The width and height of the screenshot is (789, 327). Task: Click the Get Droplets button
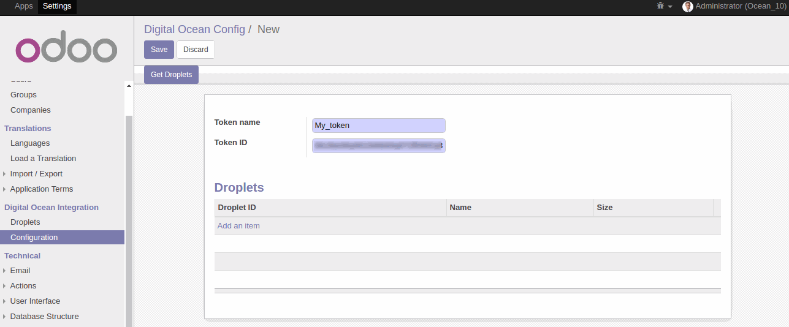click(171, 75)
